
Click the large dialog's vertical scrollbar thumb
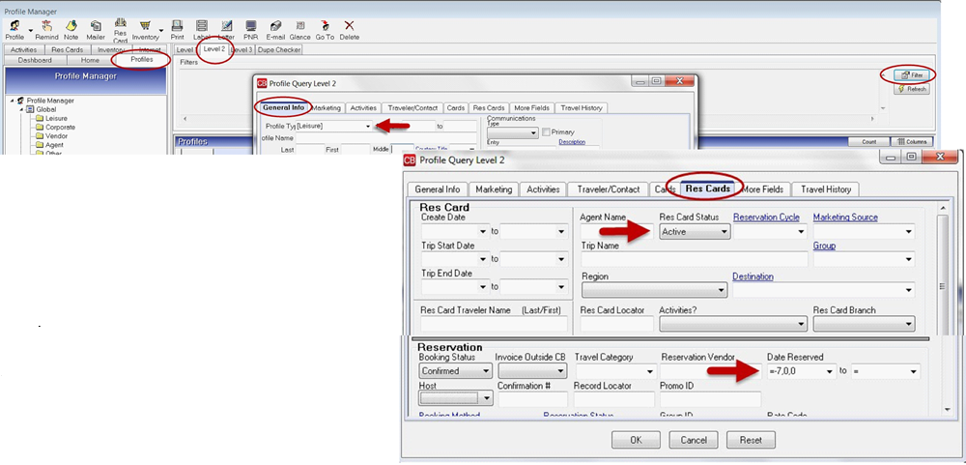(x=942, y=285)
